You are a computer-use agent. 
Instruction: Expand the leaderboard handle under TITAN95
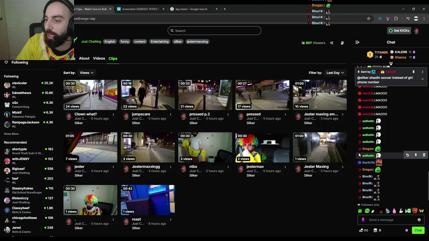tap(391, 64)
